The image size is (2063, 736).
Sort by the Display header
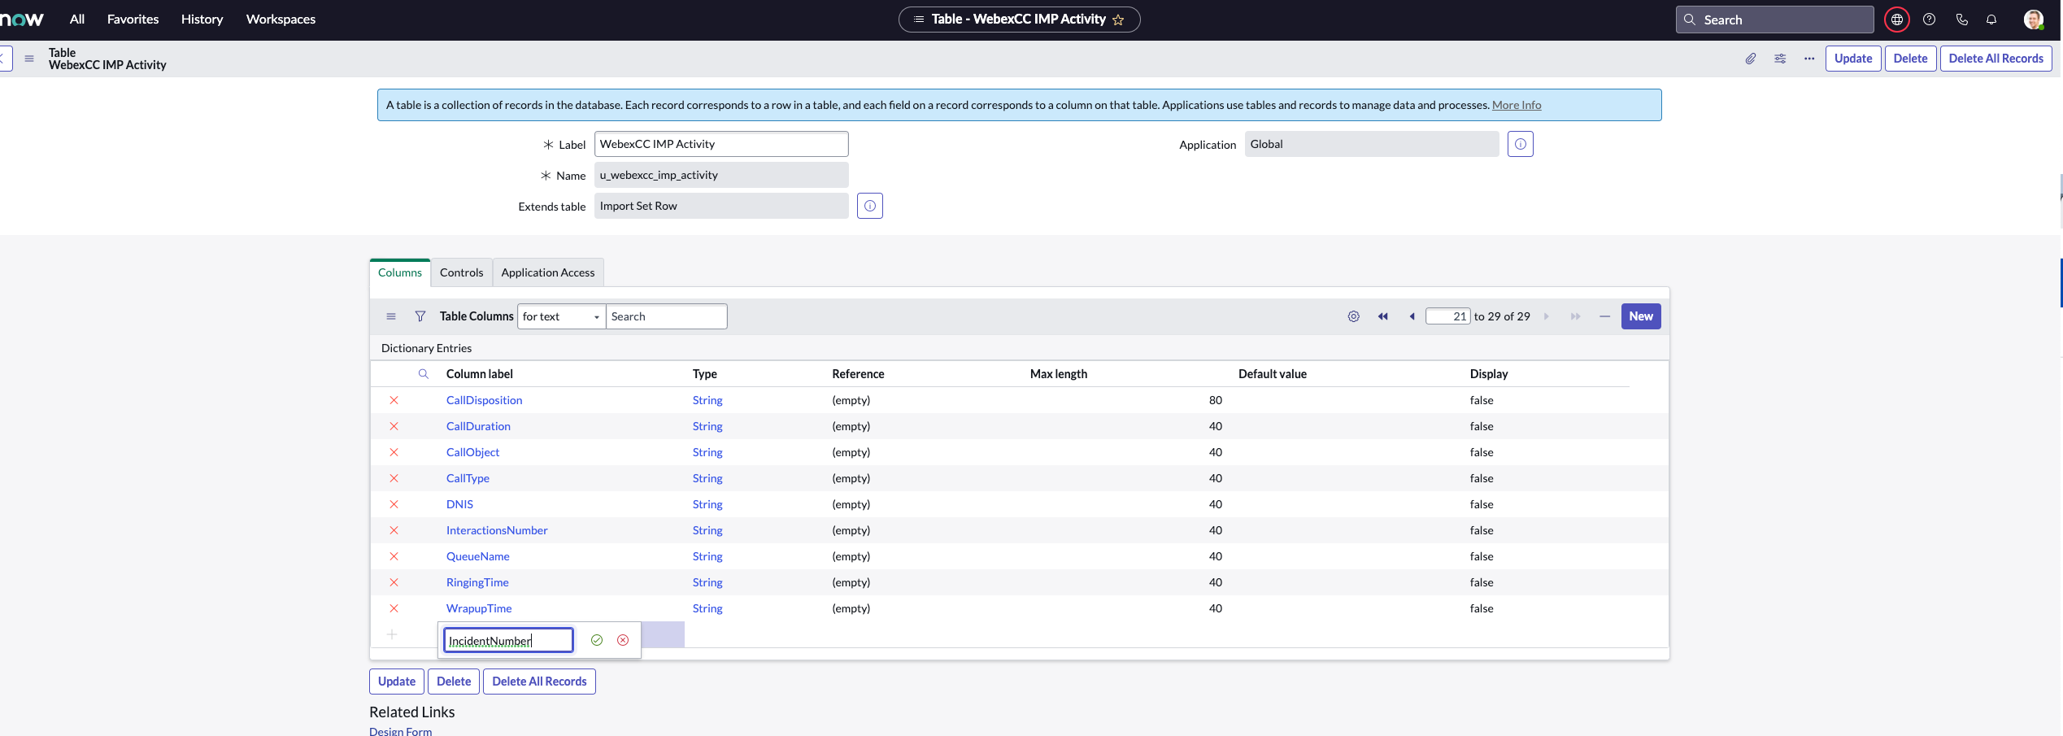[1488, 374]
